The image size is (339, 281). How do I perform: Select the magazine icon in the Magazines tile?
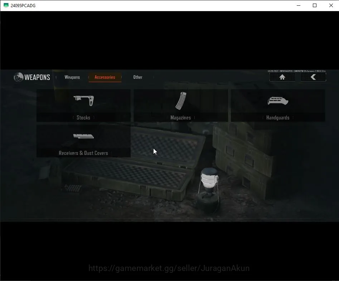181,101
